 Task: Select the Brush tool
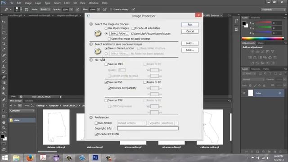pos(4,61)
